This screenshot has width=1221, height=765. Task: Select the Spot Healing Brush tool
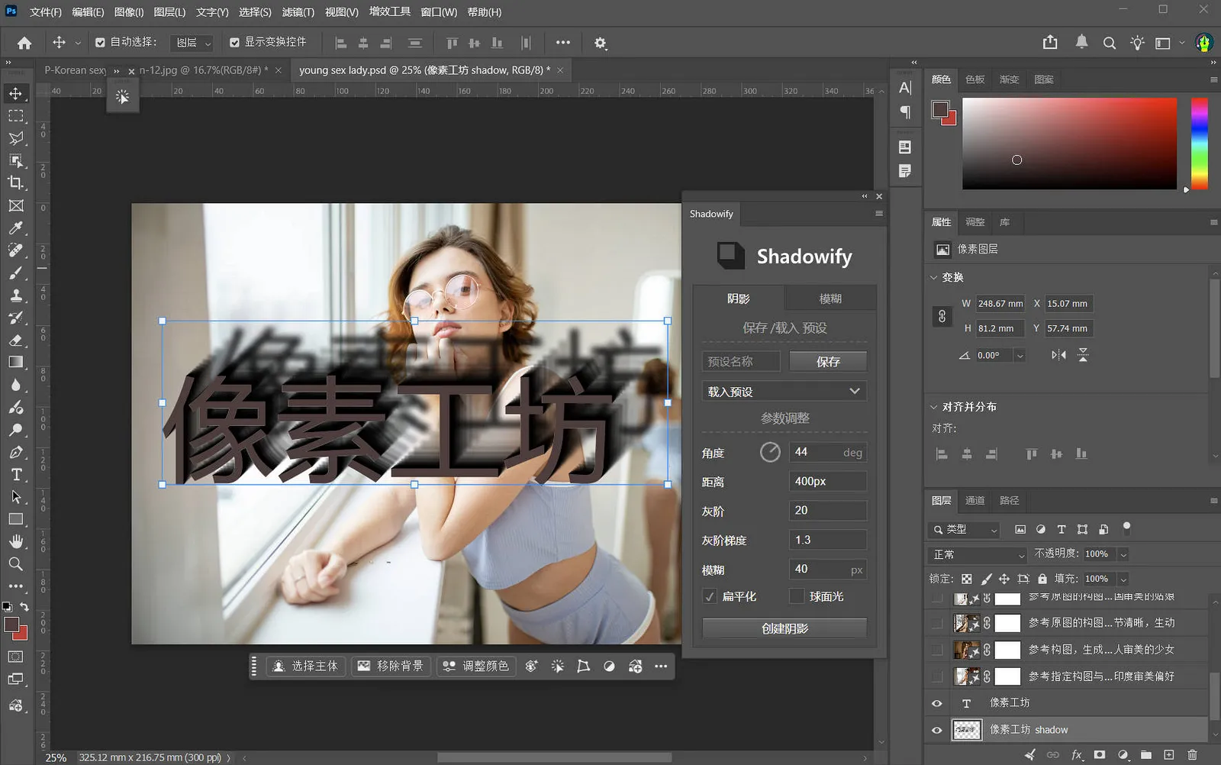tap(16, 250)
